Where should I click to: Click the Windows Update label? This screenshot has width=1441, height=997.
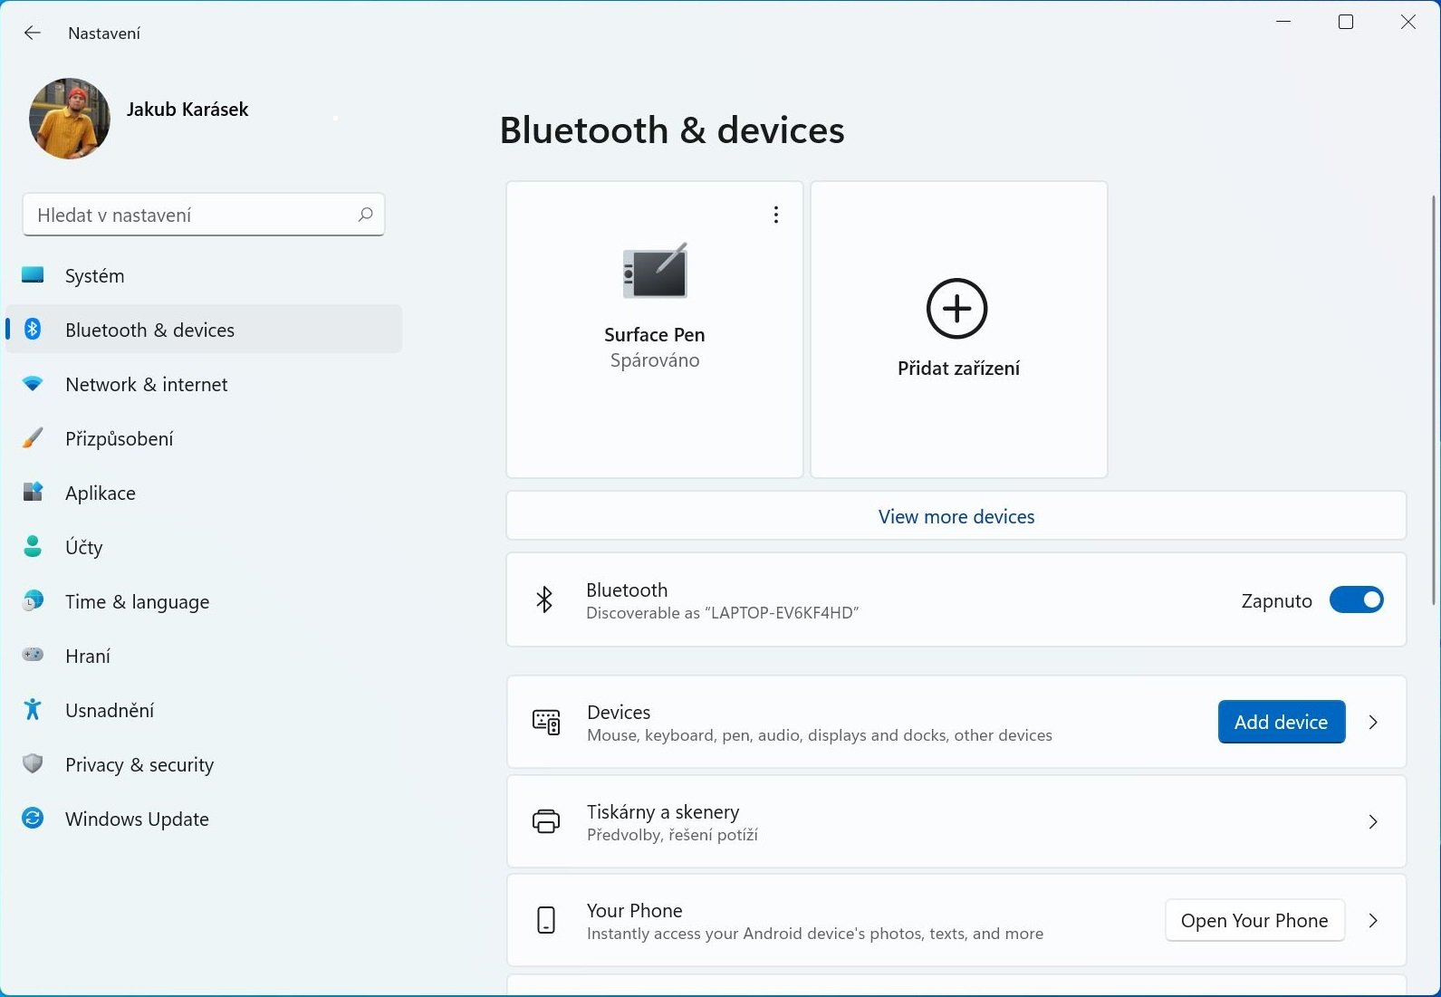click(x=137, y=819)
